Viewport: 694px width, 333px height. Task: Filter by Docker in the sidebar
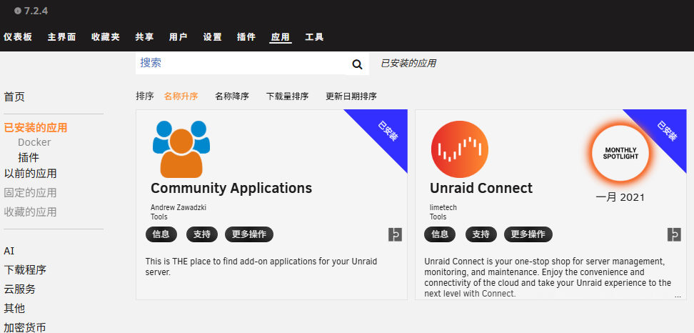[34, 143]
